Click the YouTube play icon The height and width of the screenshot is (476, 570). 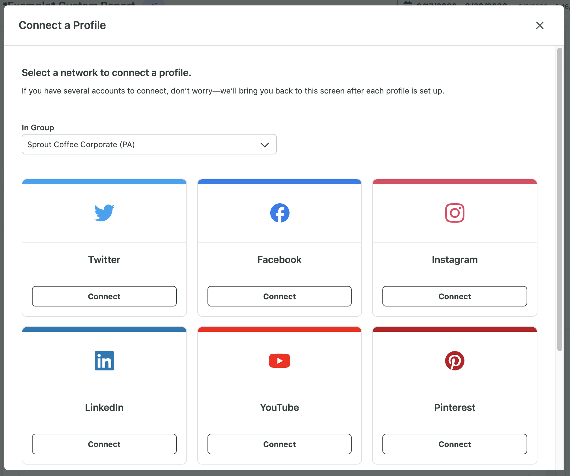pyautogui.click(x=280, y=361)
